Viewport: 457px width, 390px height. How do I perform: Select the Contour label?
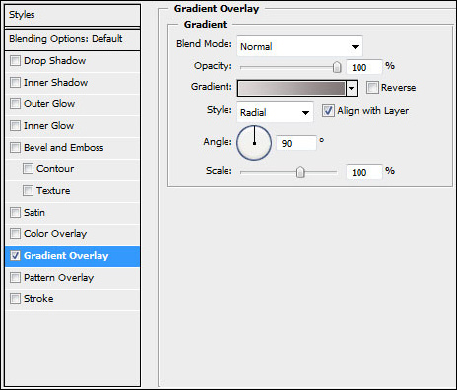tap(55, 169)
